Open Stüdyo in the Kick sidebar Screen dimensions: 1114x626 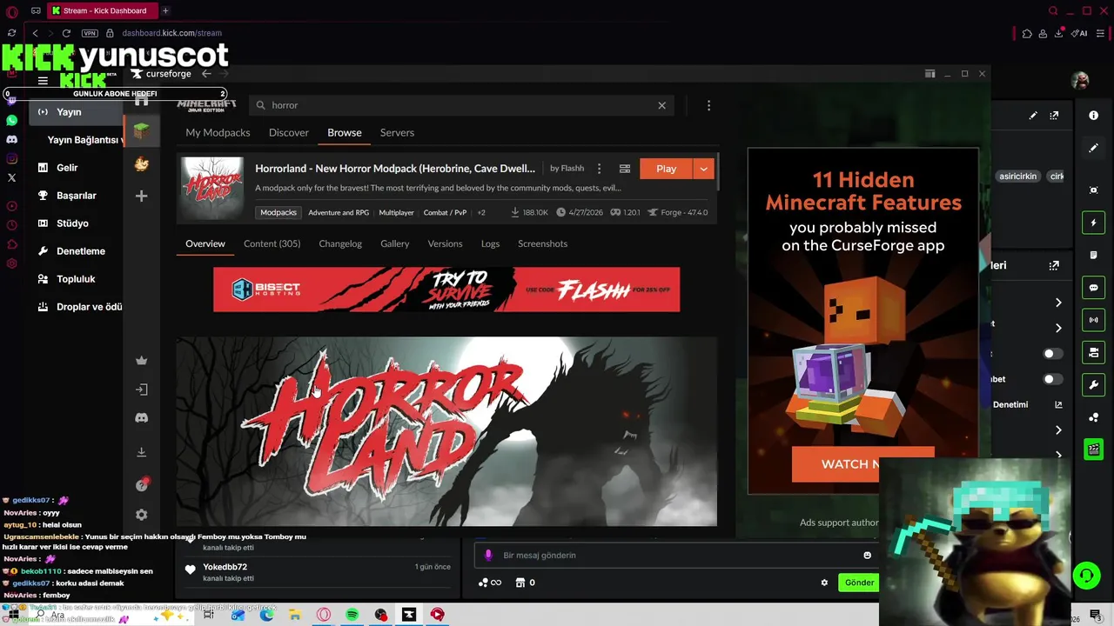(x=72, y=223)
